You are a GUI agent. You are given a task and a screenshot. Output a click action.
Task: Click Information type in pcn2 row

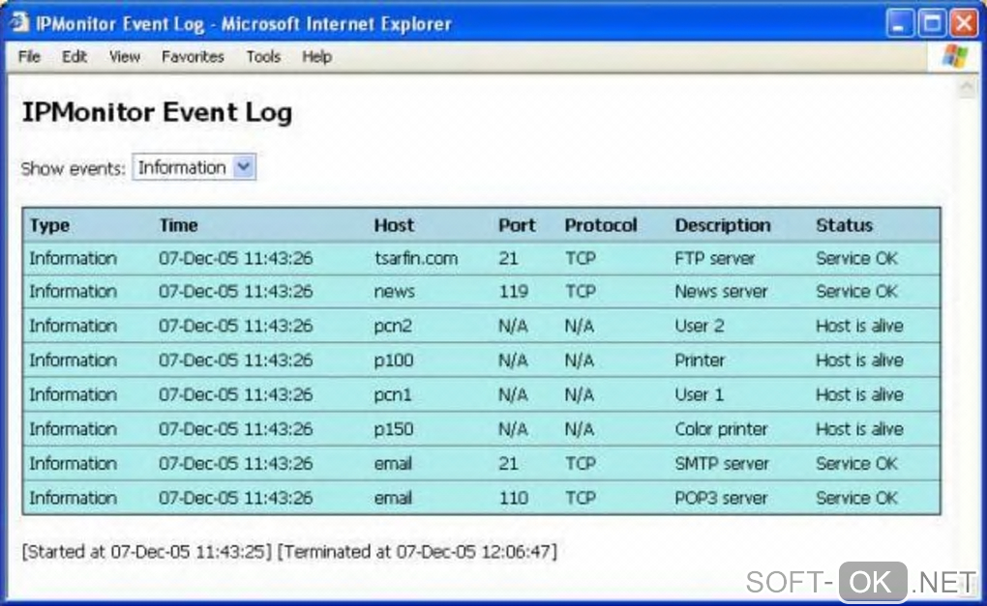(x=73, y=327)
